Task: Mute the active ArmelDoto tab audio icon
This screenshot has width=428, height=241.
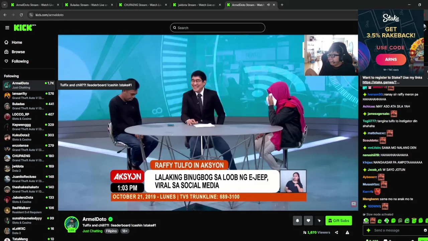Action: click(268, 5)
